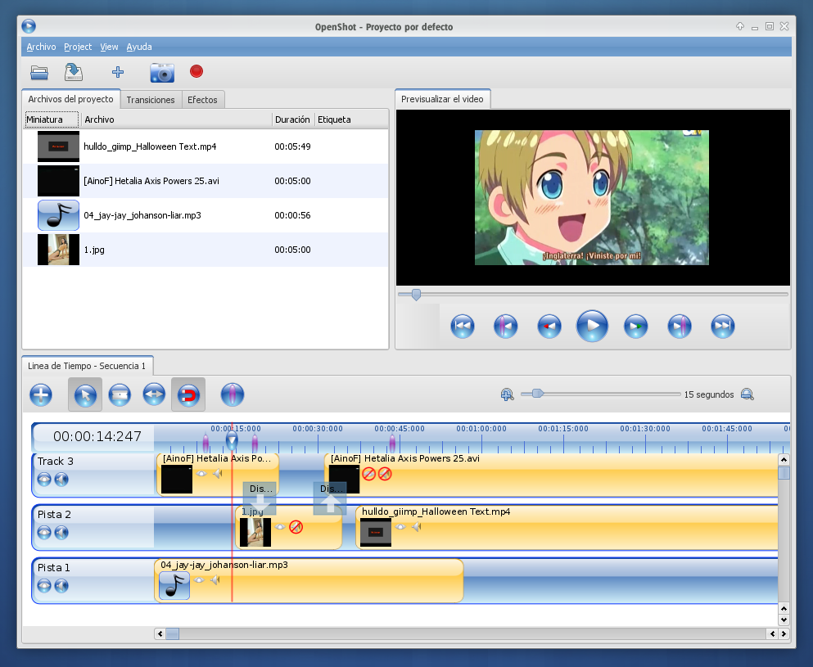Image resolution: width=813 pixels, height=667 pixels.
Task: Select the razor cut tool in timeline
Action: [120, 395]
